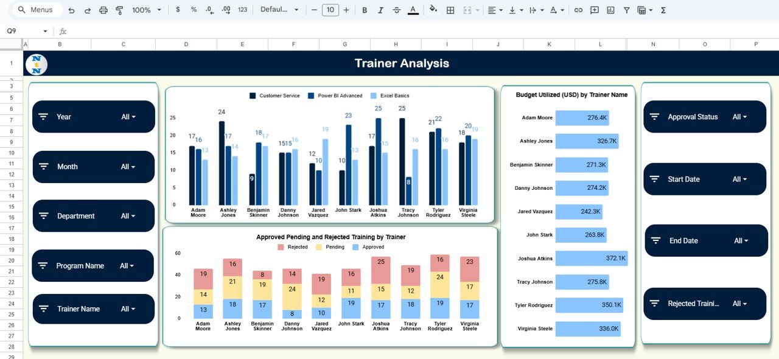Undo the last action
The width and height of the screenshot is (779, 359).
click(71, 10)
